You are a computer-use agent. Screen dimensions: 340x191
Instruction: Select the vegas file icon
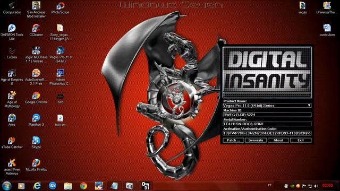(302, 8)
